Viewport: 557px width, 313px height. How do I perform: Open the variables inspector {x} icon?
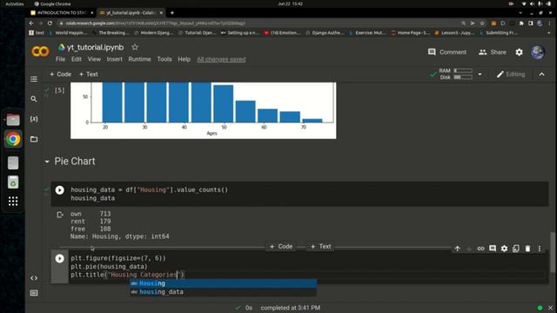[x=34, y=119]
